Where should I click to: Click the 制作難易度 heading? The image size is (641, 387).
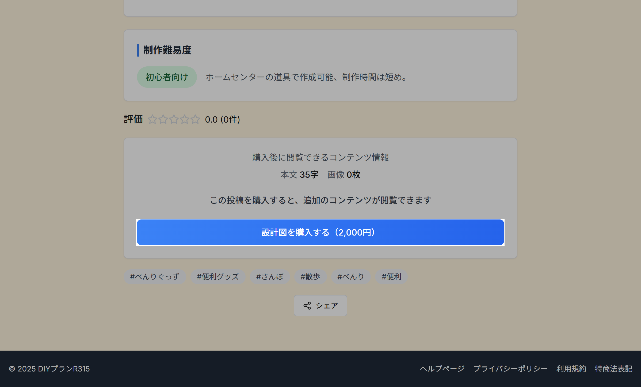point(167,50)
